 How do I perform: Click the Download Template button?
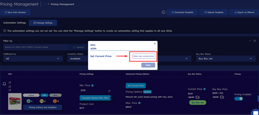182,12
